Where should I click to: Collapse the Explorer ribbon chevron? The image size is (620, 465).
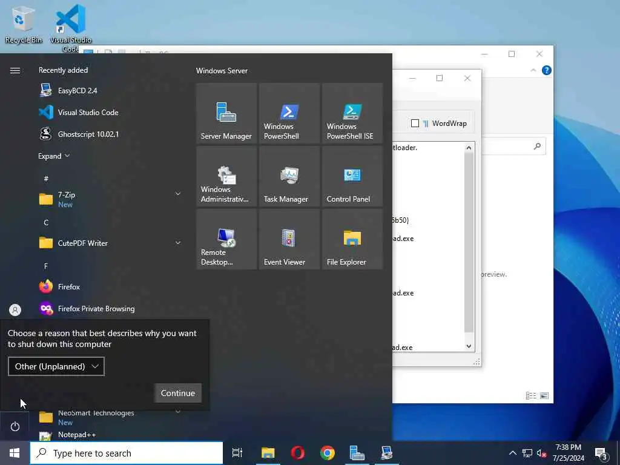click(533, 70)
